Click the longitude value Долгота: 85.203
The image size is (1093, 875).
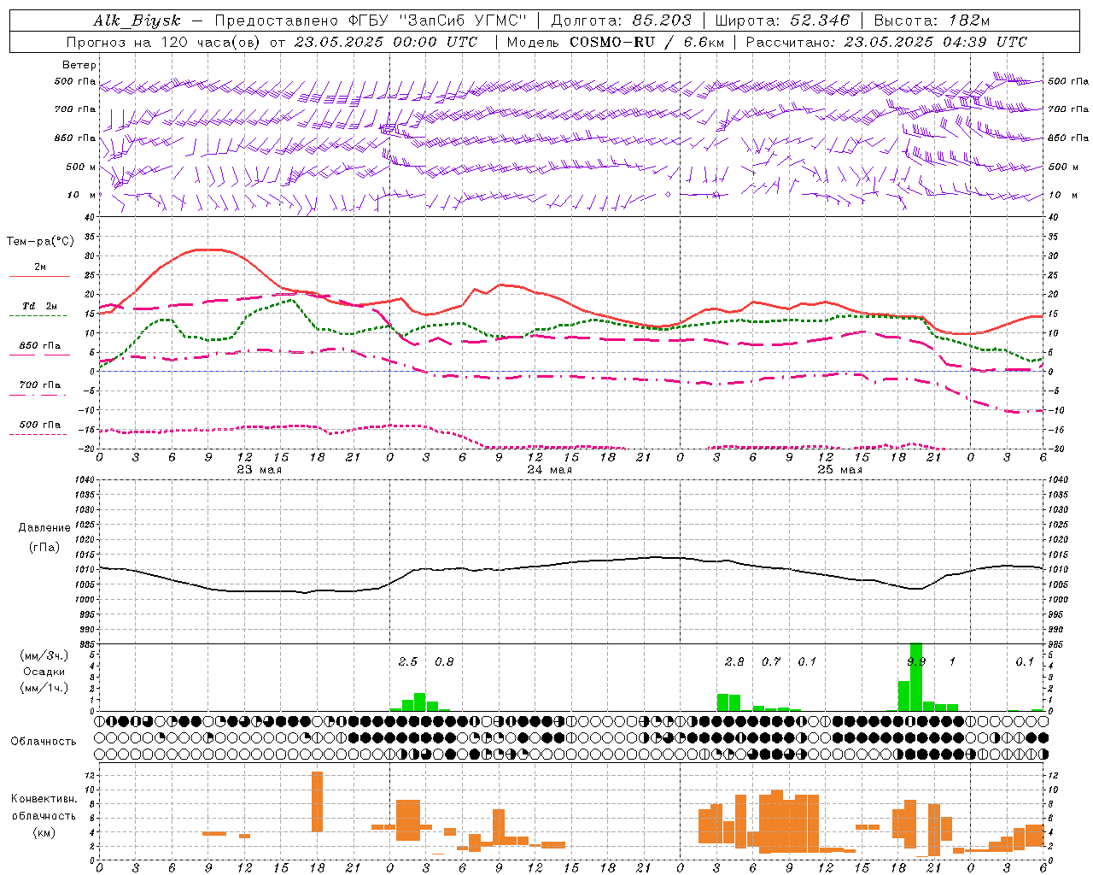coord(621,21)
